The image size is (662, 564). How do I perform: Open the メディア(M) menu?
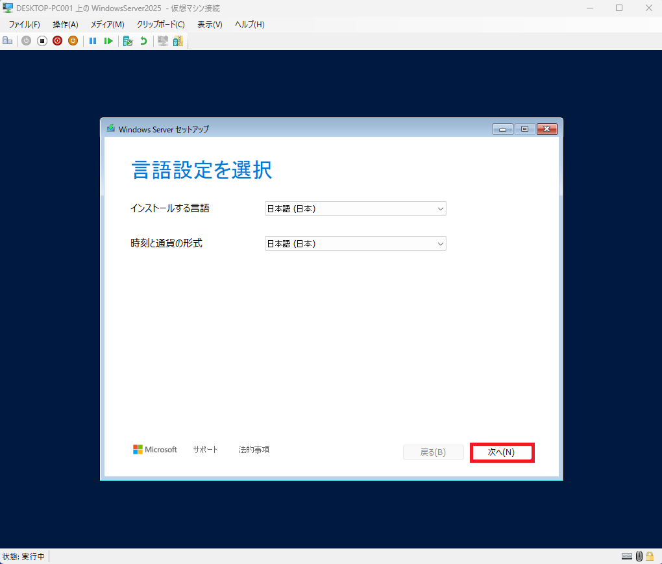(107, 25)
